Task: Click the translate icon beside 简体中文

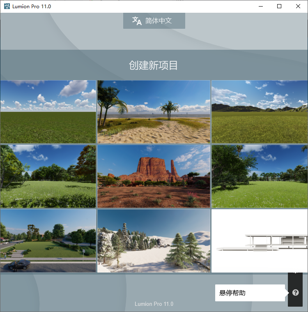Action: (x=137, y=21)
